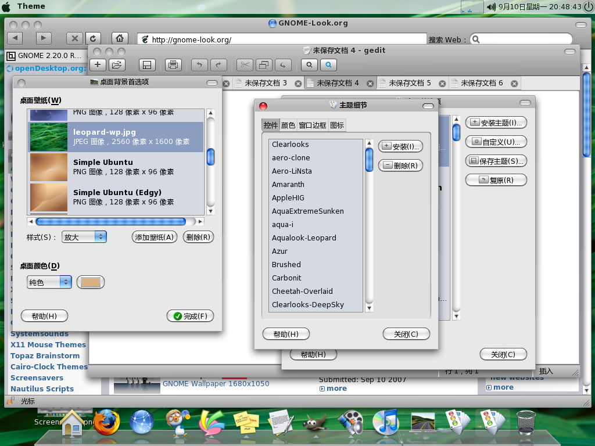Screen dimensions: 595x446
Task: Go back in the GNOME-Look.org browser
Action: coord(15,38)
